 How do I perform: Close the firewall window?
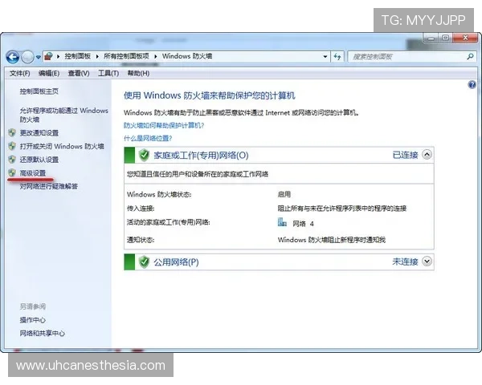[x=465, y=38]
